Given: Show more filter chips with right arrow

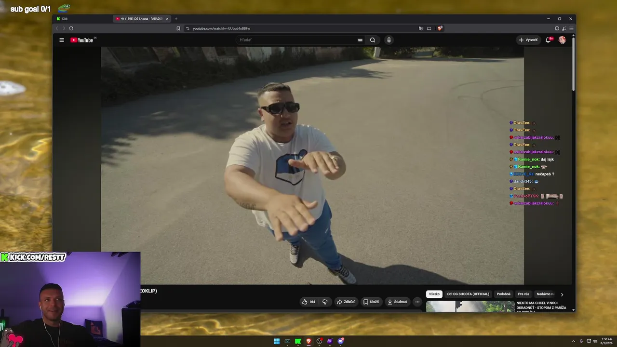Looking at the screenshot, I should click(562, 294).
